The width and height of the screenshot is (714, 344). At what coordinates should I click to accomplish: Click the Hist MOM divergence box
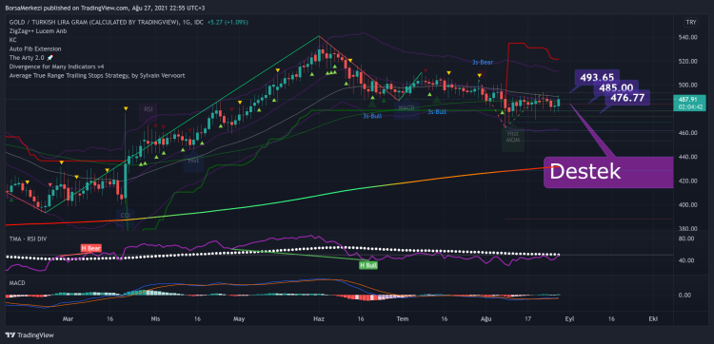pos(513,140)
